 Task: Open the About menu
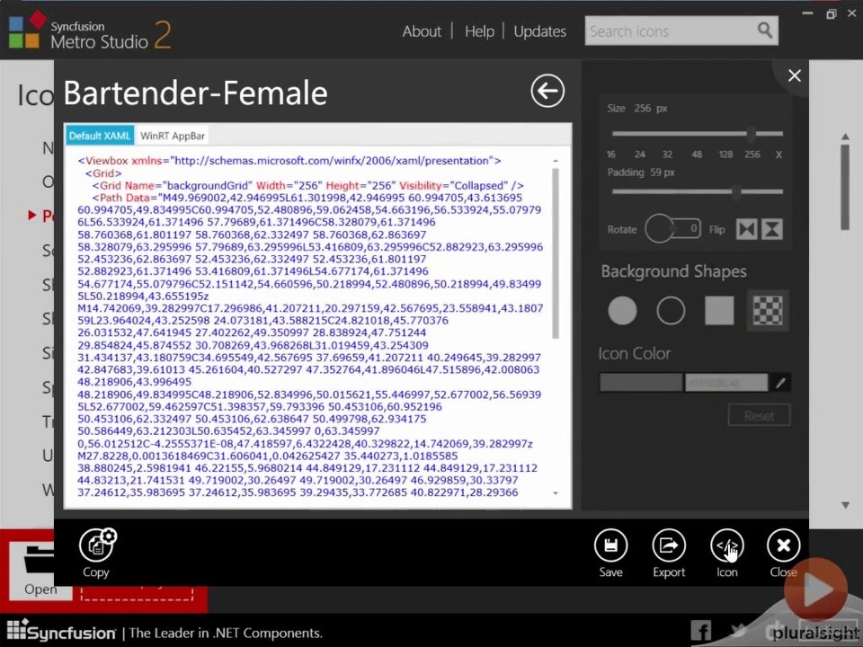click(422, 31)
